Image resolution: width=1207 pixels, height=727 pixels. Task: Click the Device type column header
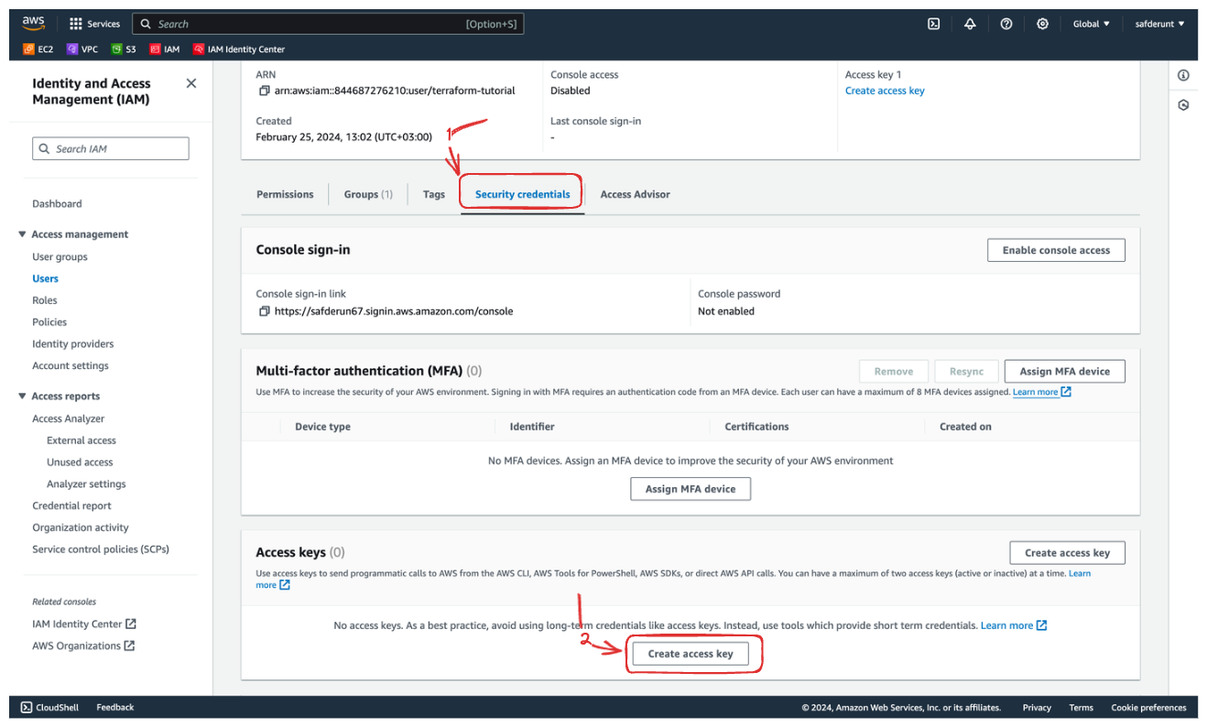tap(322, 427)
